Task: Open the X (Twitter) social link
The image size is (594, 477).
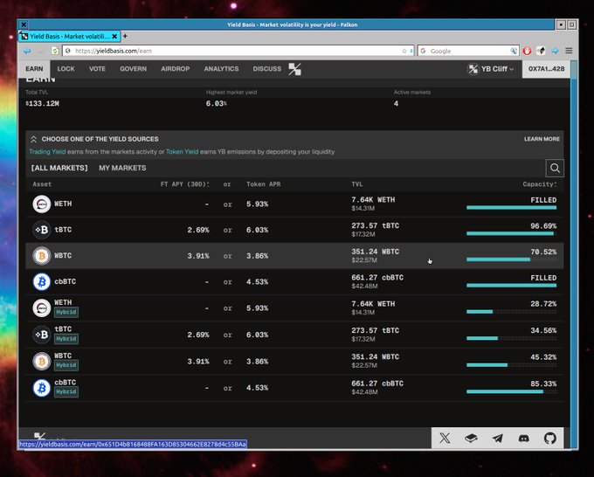Action: click(x=445, y=439)
